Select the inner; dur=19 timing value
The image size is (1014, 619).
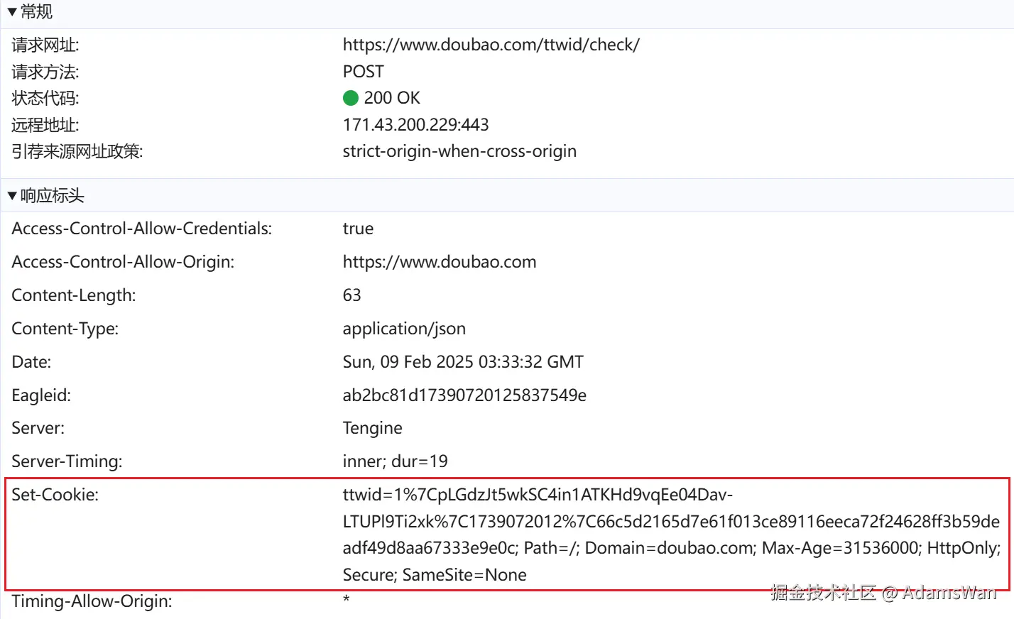click(395, 461)
